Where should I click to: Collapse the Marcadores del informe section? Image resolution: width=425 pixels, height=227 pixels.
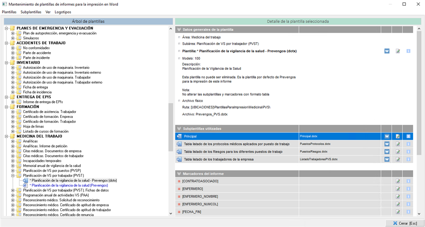point(179,174)
